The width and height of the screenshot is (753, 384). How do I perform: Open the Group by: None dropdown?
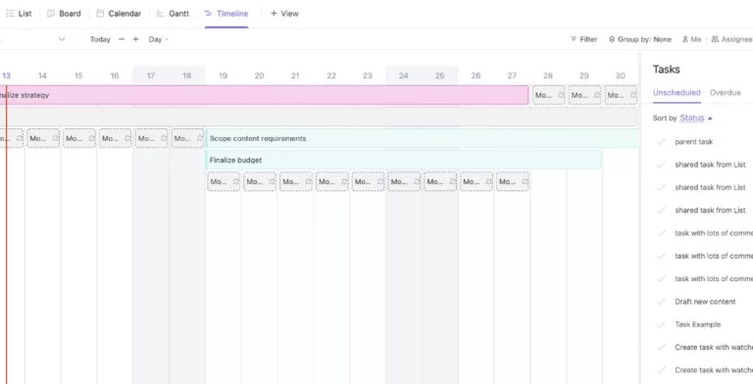640,39
